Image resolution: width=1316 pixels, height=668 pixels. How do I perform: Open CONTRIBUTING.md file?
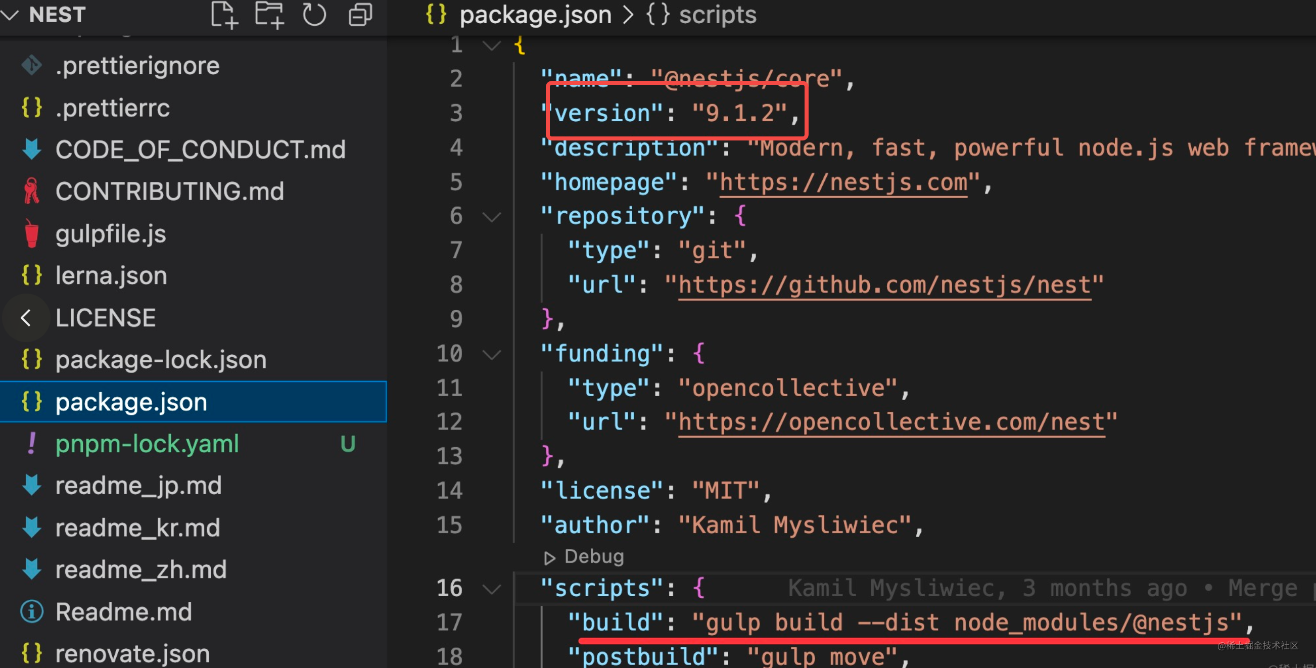click(193, 192)
